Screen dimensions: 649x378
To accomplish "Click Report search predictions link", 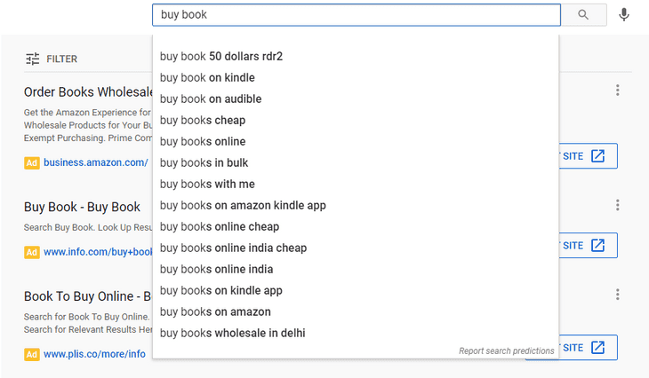I will click(506, 351).
